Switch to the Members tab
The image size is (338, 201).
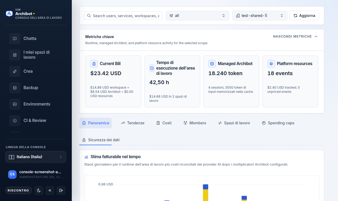tap(195, 123)
